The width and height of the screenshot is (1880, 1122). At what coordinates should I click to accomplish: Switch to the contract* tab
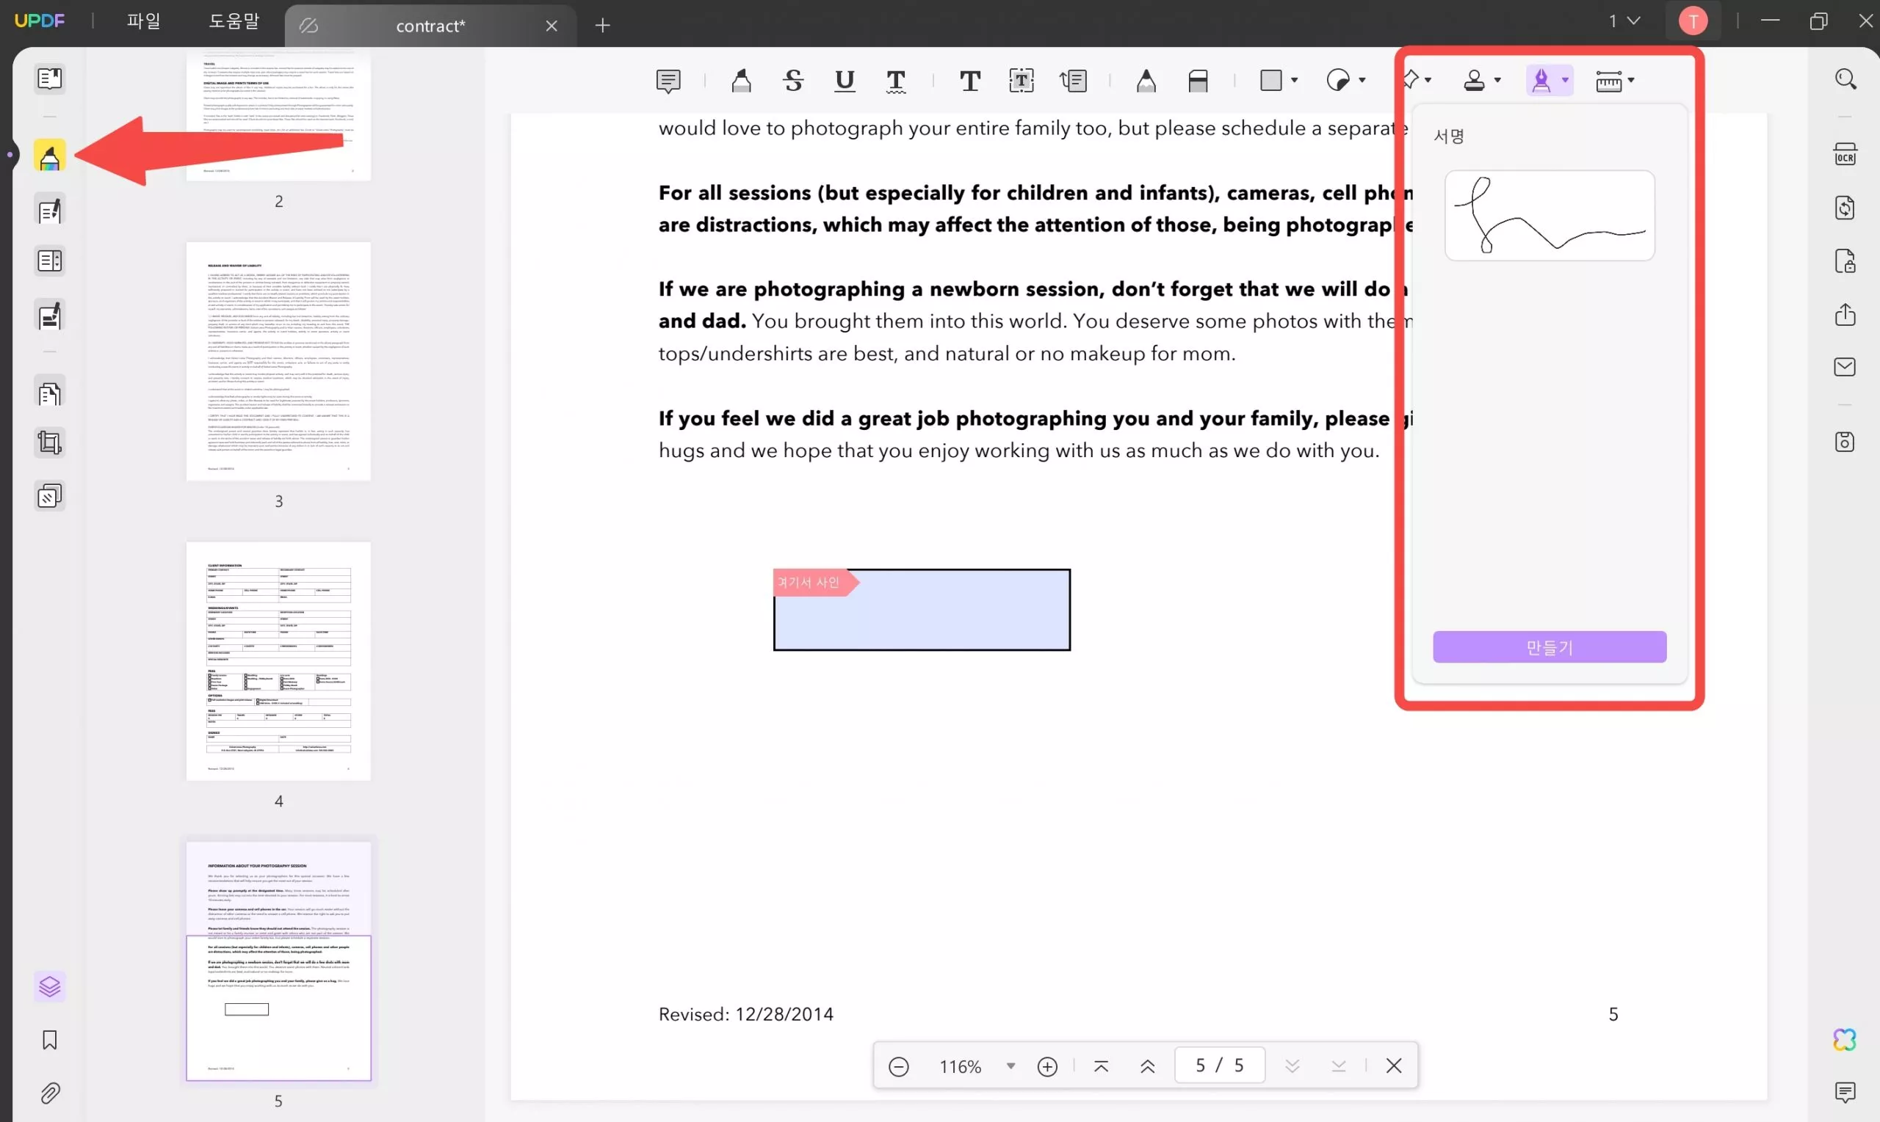430,26
